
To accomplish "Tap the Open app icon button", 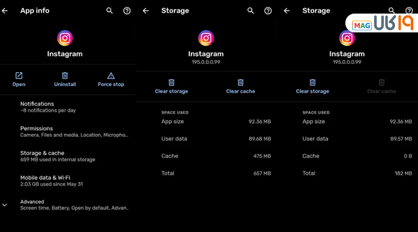I will click(x=19, y=76).
